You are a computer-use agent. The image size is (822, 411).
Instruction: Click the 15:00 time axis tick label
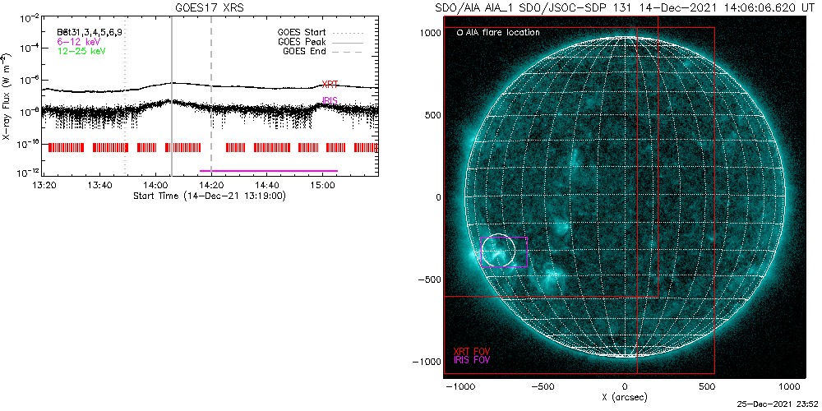322,185
